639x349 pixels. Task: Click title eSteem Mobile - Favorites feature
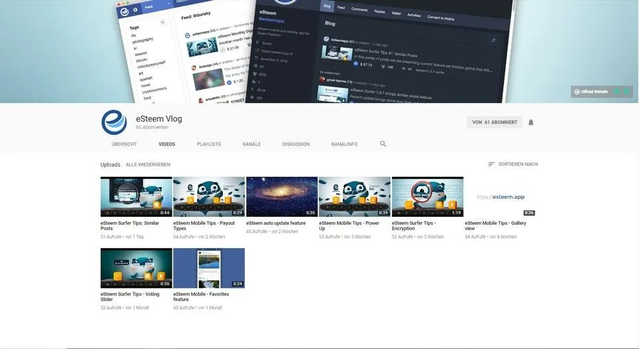click(x=201, y=296)
